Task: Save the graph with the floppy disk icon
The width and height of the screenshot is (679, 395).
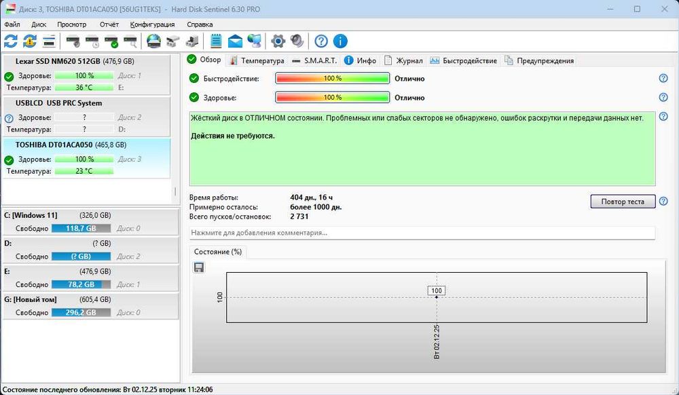Action: pos(199,267)
